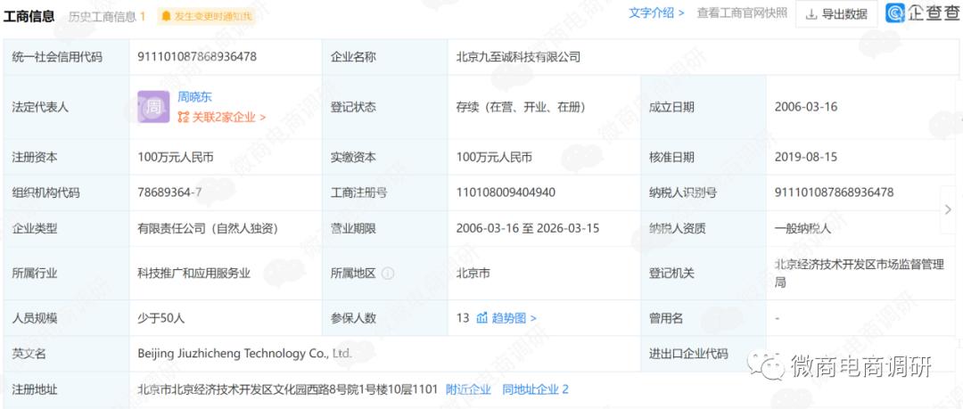The width and height of the screenshot is (963, 409).
Task: Expand 文字介绍 text introduction
Action: 656,13
